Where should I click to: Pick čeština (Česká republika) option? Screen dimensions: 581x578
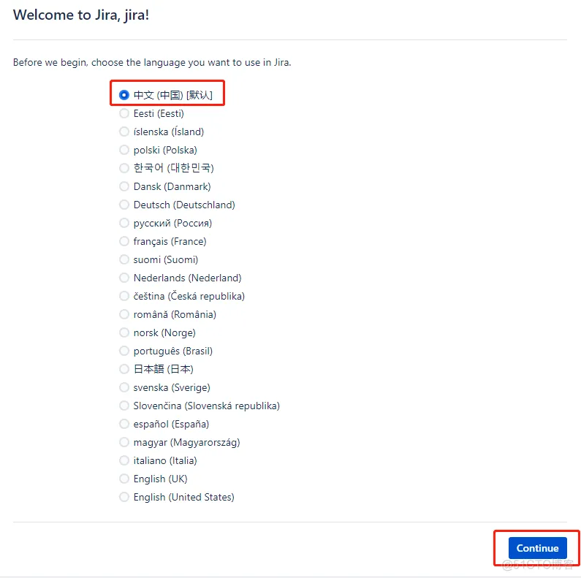click(x=124, y=296)
